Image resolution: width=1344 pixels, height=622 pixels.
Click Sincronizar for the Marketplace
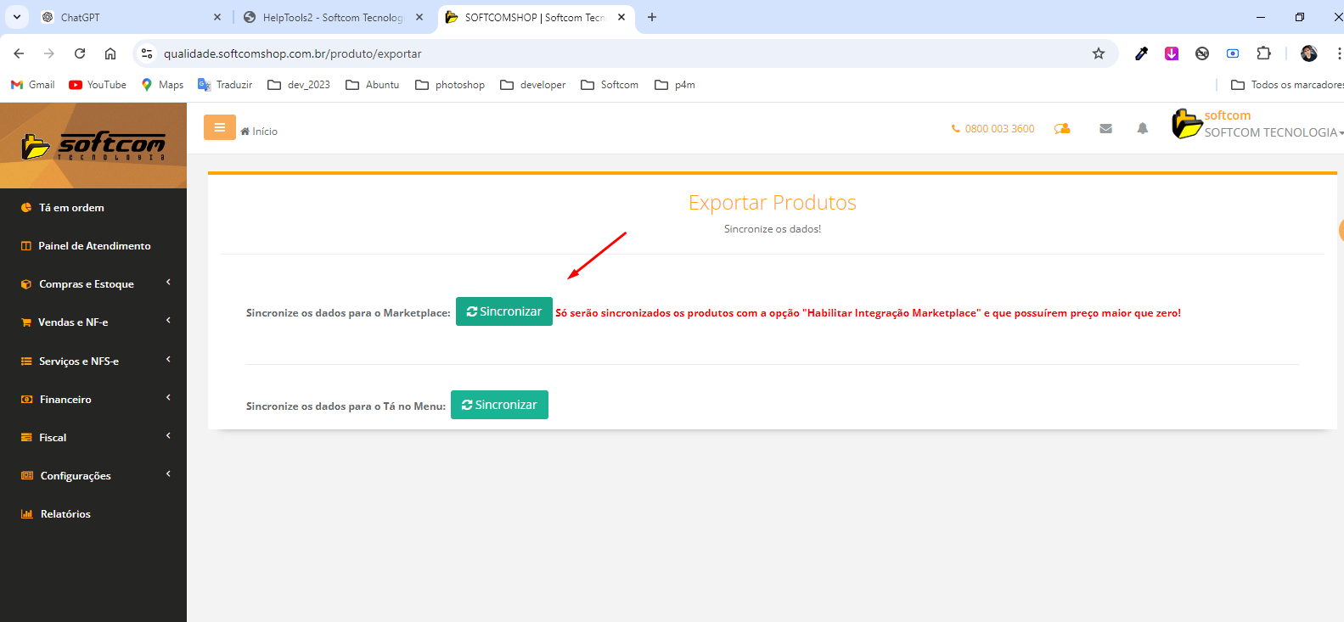[504, 311]
